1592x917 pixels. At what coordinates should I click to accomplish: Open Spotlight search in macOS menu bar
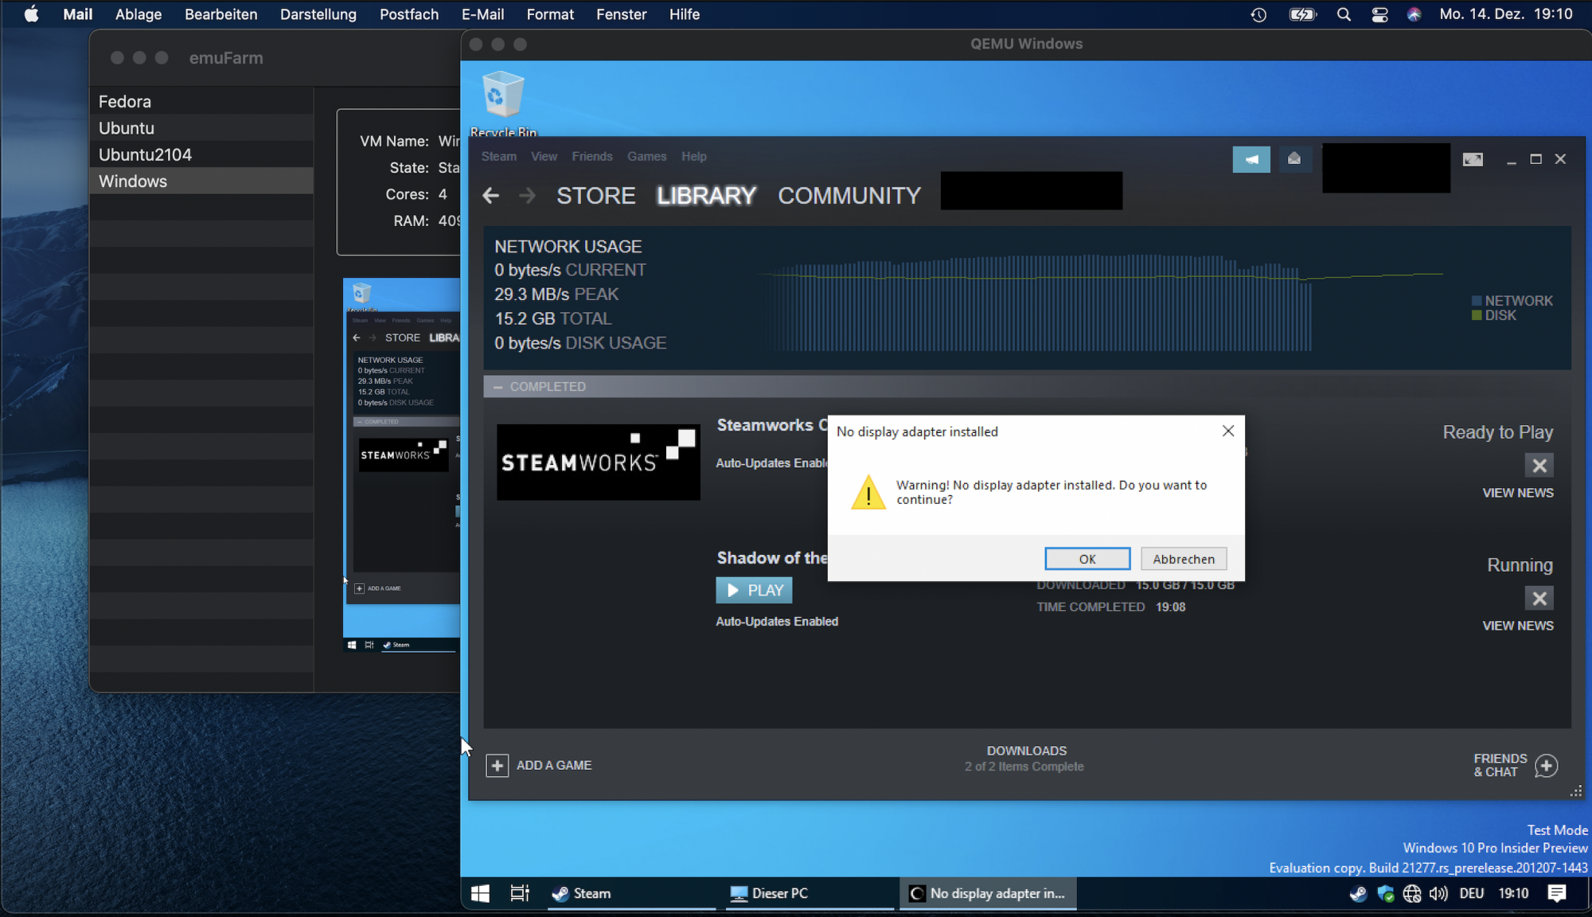1344,14
